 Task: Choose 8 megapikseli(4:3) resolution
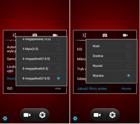click(41, 69)
